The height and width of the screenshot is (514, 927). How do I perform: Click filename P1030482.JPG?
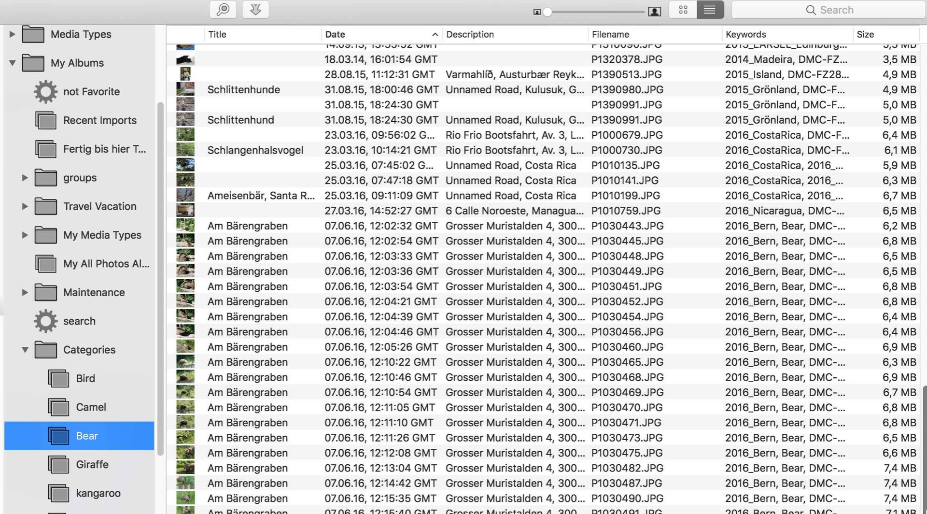pyautogui.click(x=627, y=468)
